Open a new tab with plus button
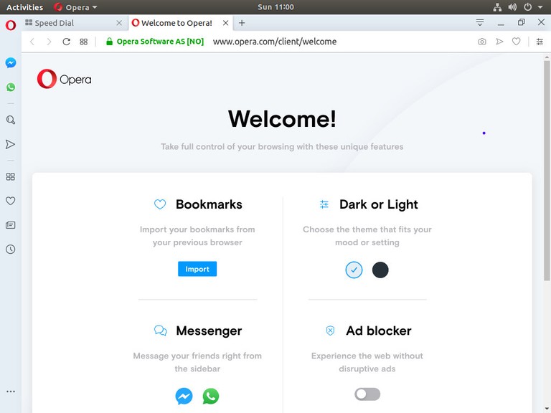 click(x=242, y=23)
